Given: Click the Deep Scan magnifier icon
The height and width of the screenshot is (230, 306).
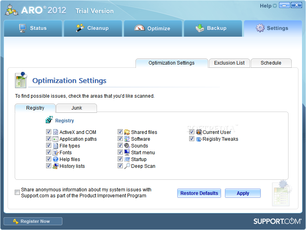Looking at the screenshot, I should pyautogui.click(x=127, y=166).
